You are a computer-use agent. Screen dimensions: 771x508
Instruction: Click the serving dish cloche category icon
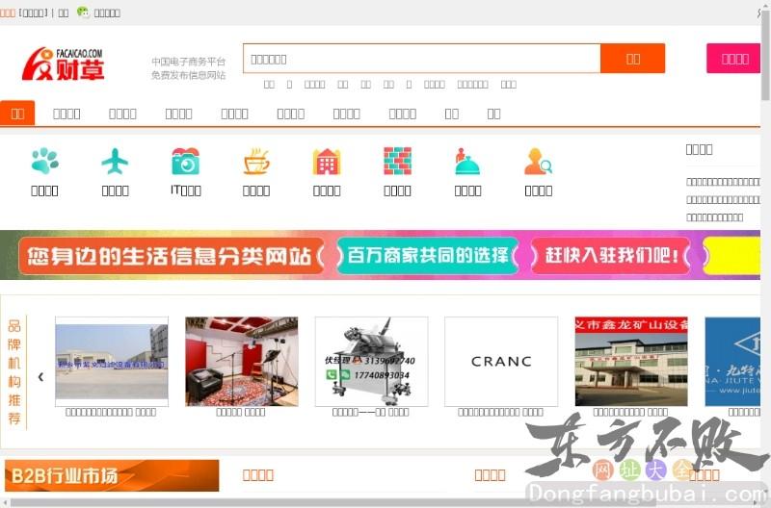(x=467, y=161)
